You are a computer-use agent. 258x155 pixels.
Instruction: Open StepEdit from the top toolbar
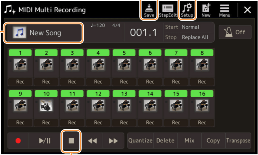(168, 10)
